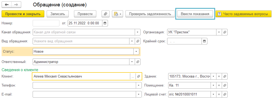
Task: Go back with the left arrow button
Action: pos(7,5)
